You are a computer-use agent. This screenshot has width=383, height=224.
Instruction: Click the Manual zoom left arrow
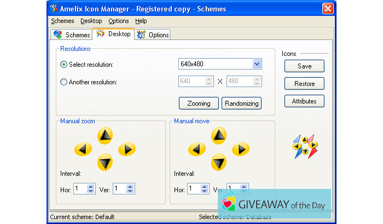[x=83, y=149]
